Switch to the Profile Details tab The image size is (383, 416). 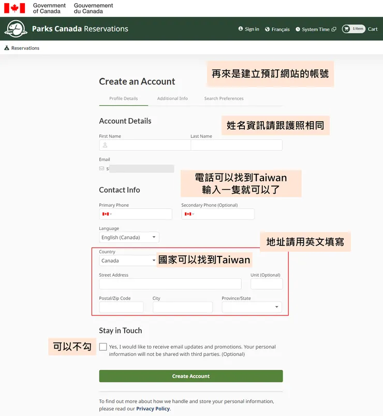124,98
